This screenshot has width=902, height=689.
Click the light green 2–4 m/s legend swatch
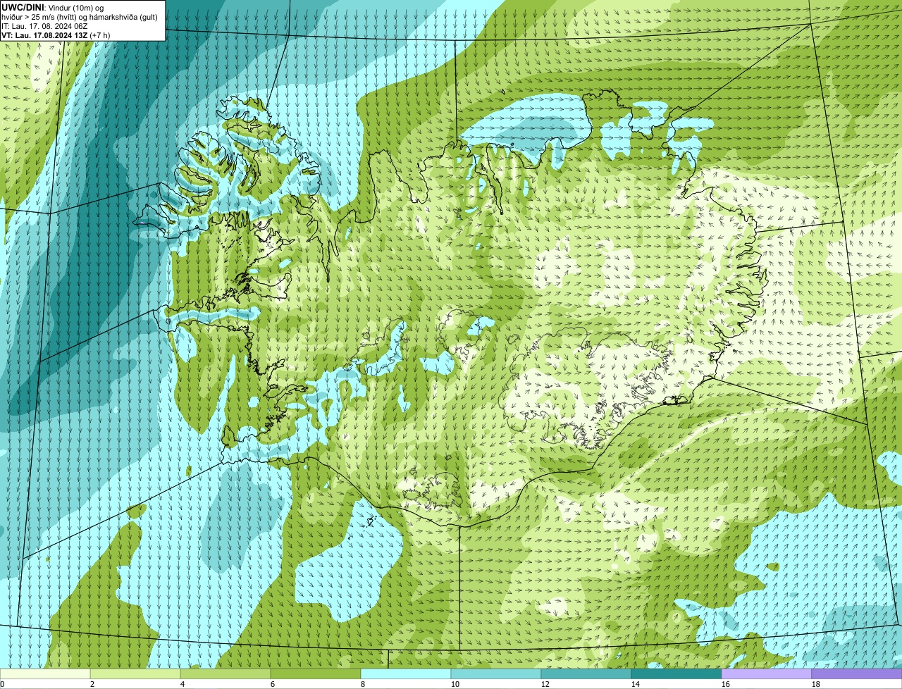coord(135,674)
